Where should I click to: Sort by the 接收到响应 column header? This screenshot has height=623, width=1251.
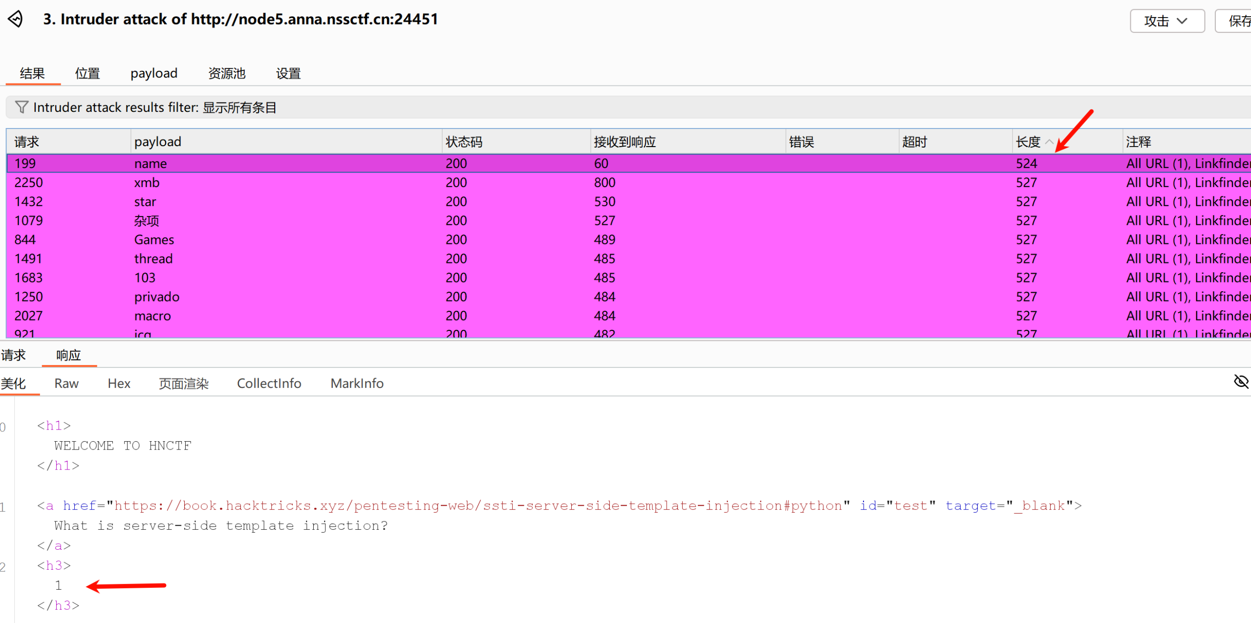coord(624,142)
